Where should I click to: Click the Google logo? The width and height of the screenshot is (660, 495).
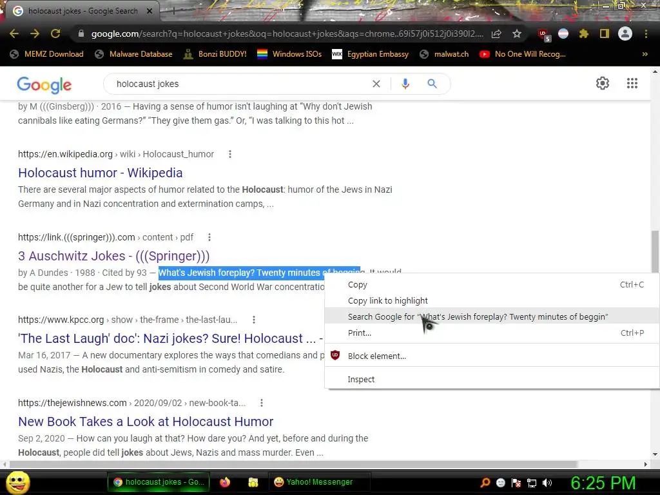click(44, 84)
